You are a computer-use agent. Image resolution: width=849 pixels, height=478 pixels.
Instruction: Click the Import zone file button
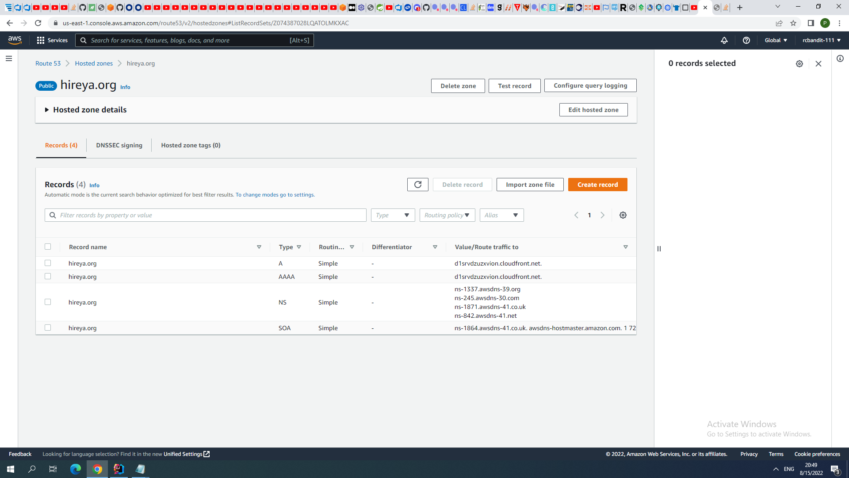pos(530,185)
